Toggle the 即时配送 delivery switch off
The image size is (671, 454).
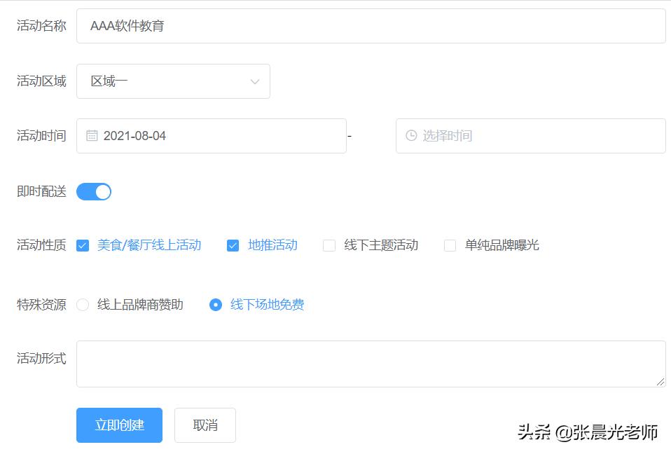point(93,191)
